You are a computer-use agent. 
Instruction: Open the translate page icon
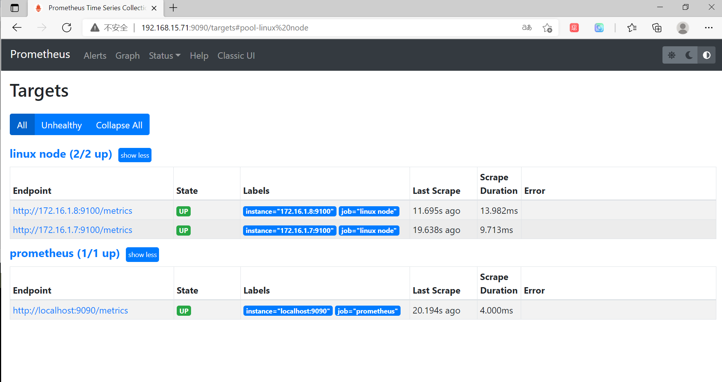click(527, 27)
